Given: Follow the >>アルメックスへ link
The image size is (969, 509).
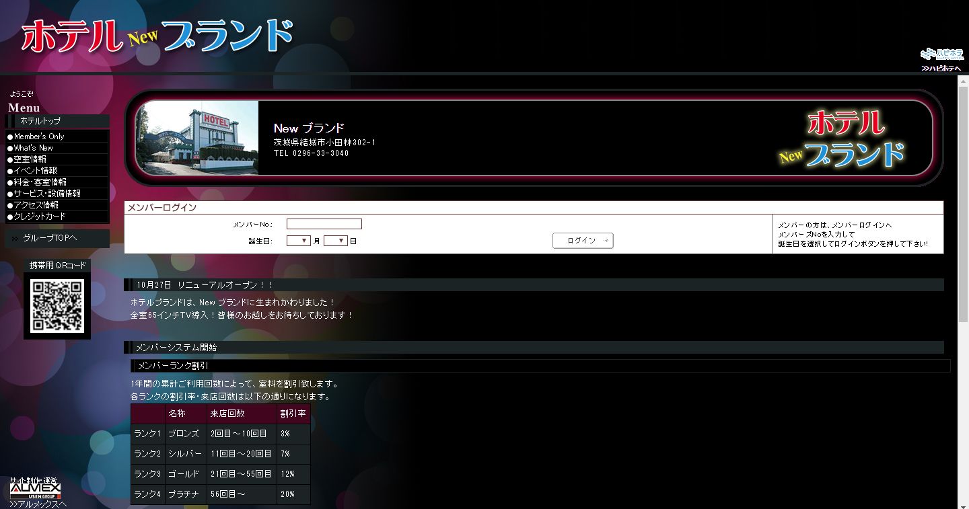Looking at the screenshot, I should coord(38,504).
